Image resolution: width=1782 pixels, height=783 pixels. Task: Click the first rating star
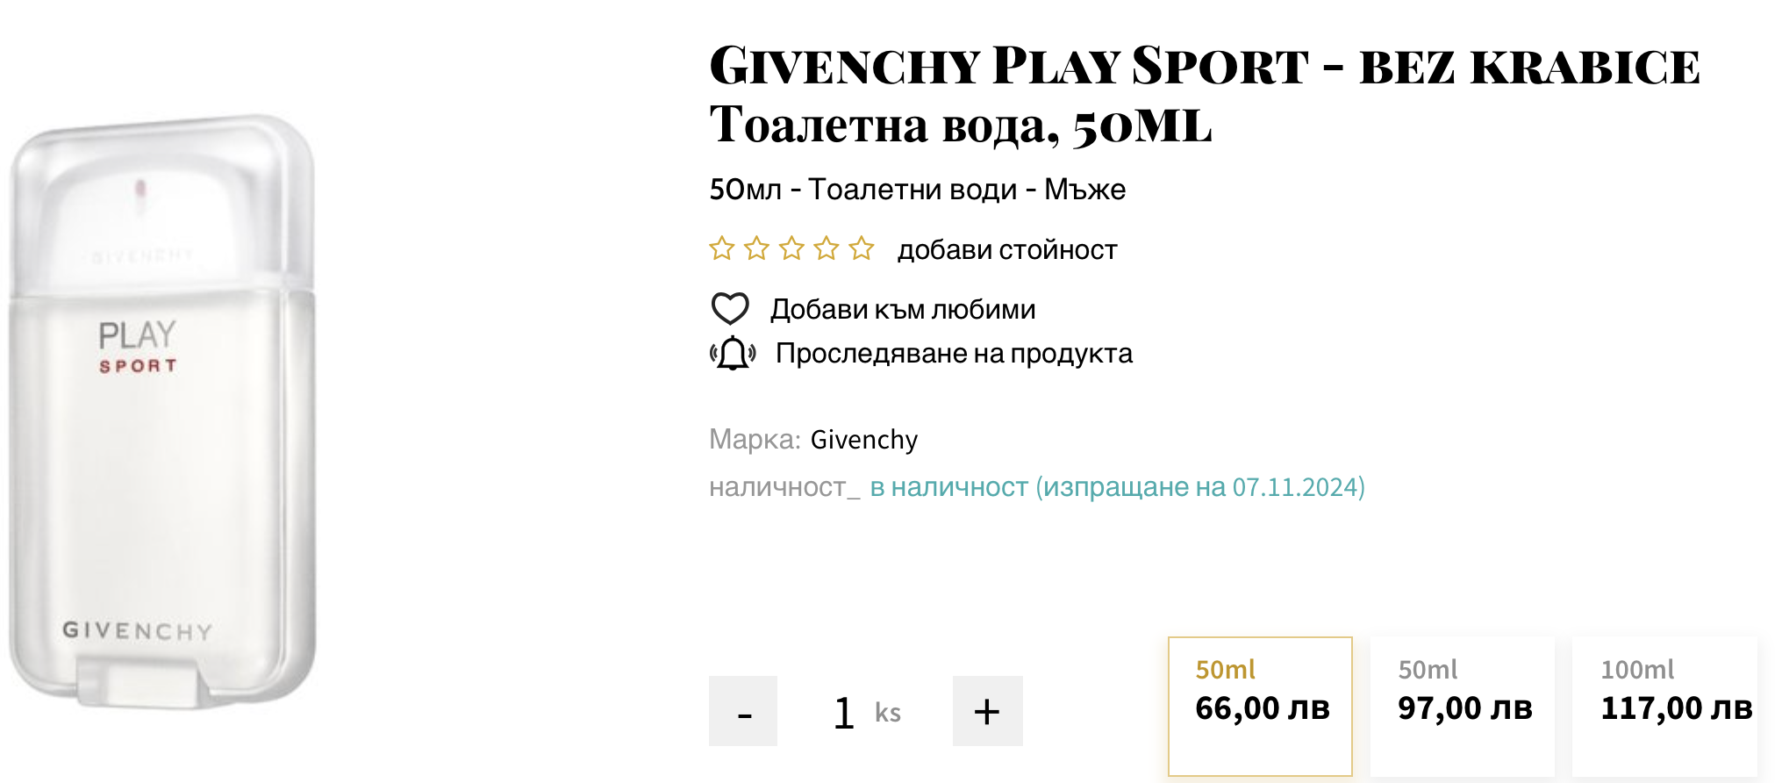(x=722, y=249)
